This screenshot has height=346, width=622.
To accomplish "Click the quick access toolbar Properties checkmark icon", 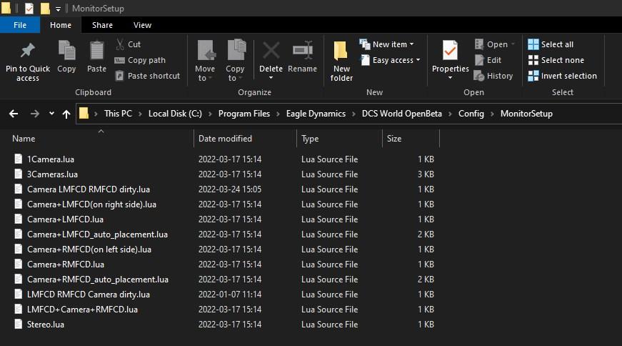I will point(29,8).
